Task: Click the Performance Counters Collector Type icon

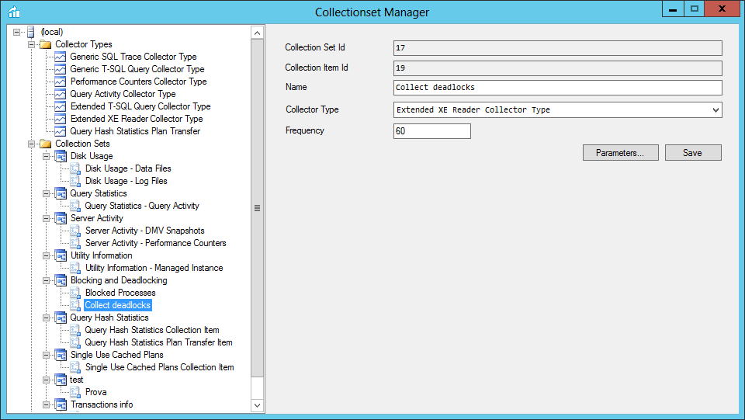Action: (x=60, y=82)
